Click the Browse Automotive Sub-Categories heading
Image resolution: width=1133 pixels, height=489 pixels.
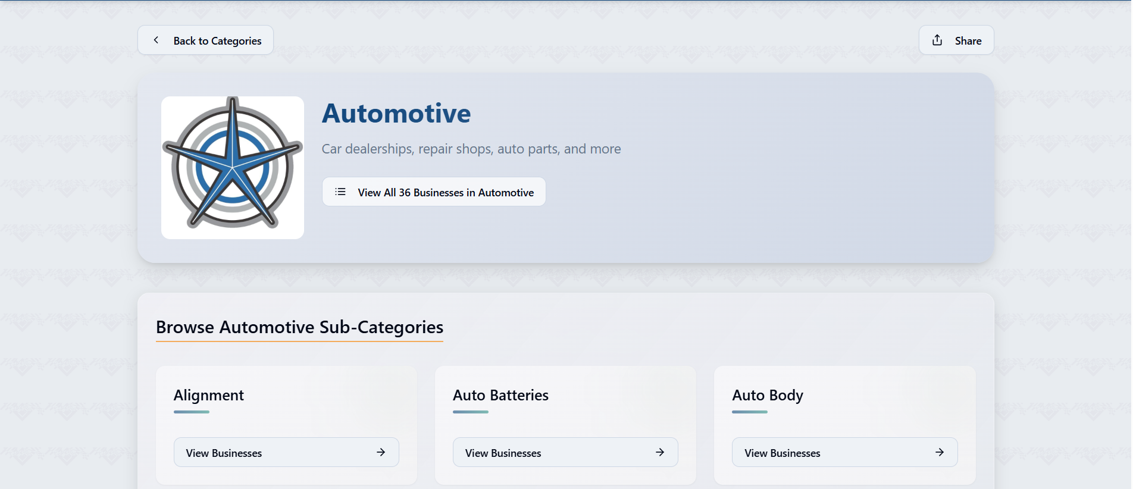[299, 327]
